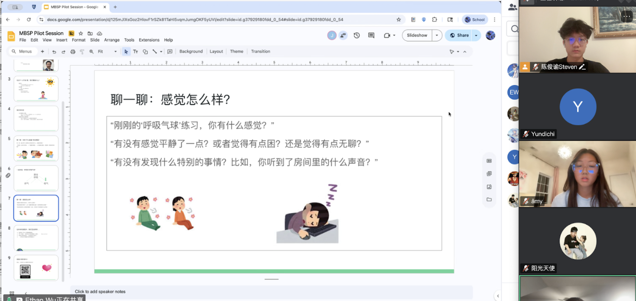Choose the select arrow cursor tool
This screenshot has width=636, height=301.
point(126,52)
